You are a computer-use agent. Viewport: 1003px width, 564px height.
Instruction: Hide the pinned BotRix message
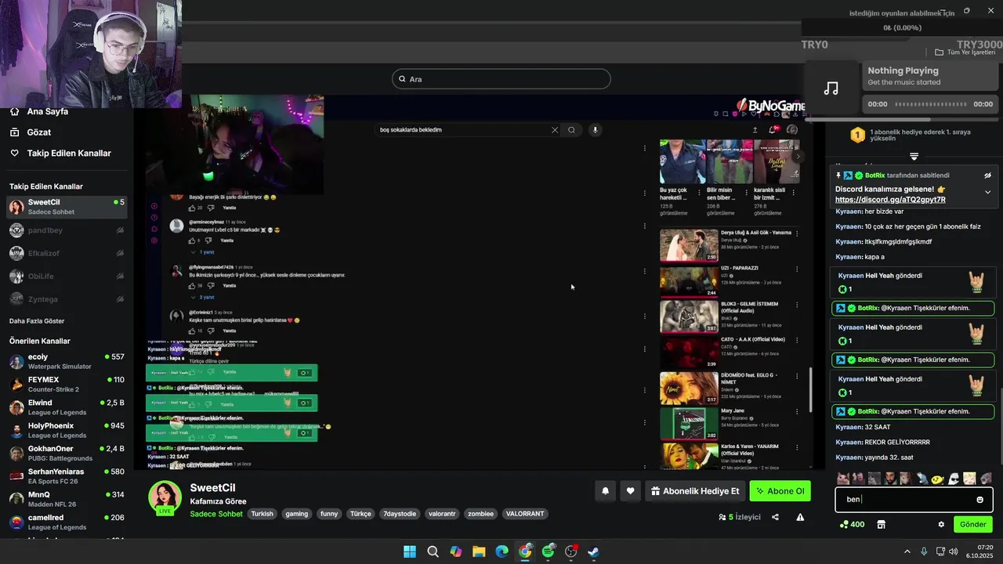[x=987, y=175]
